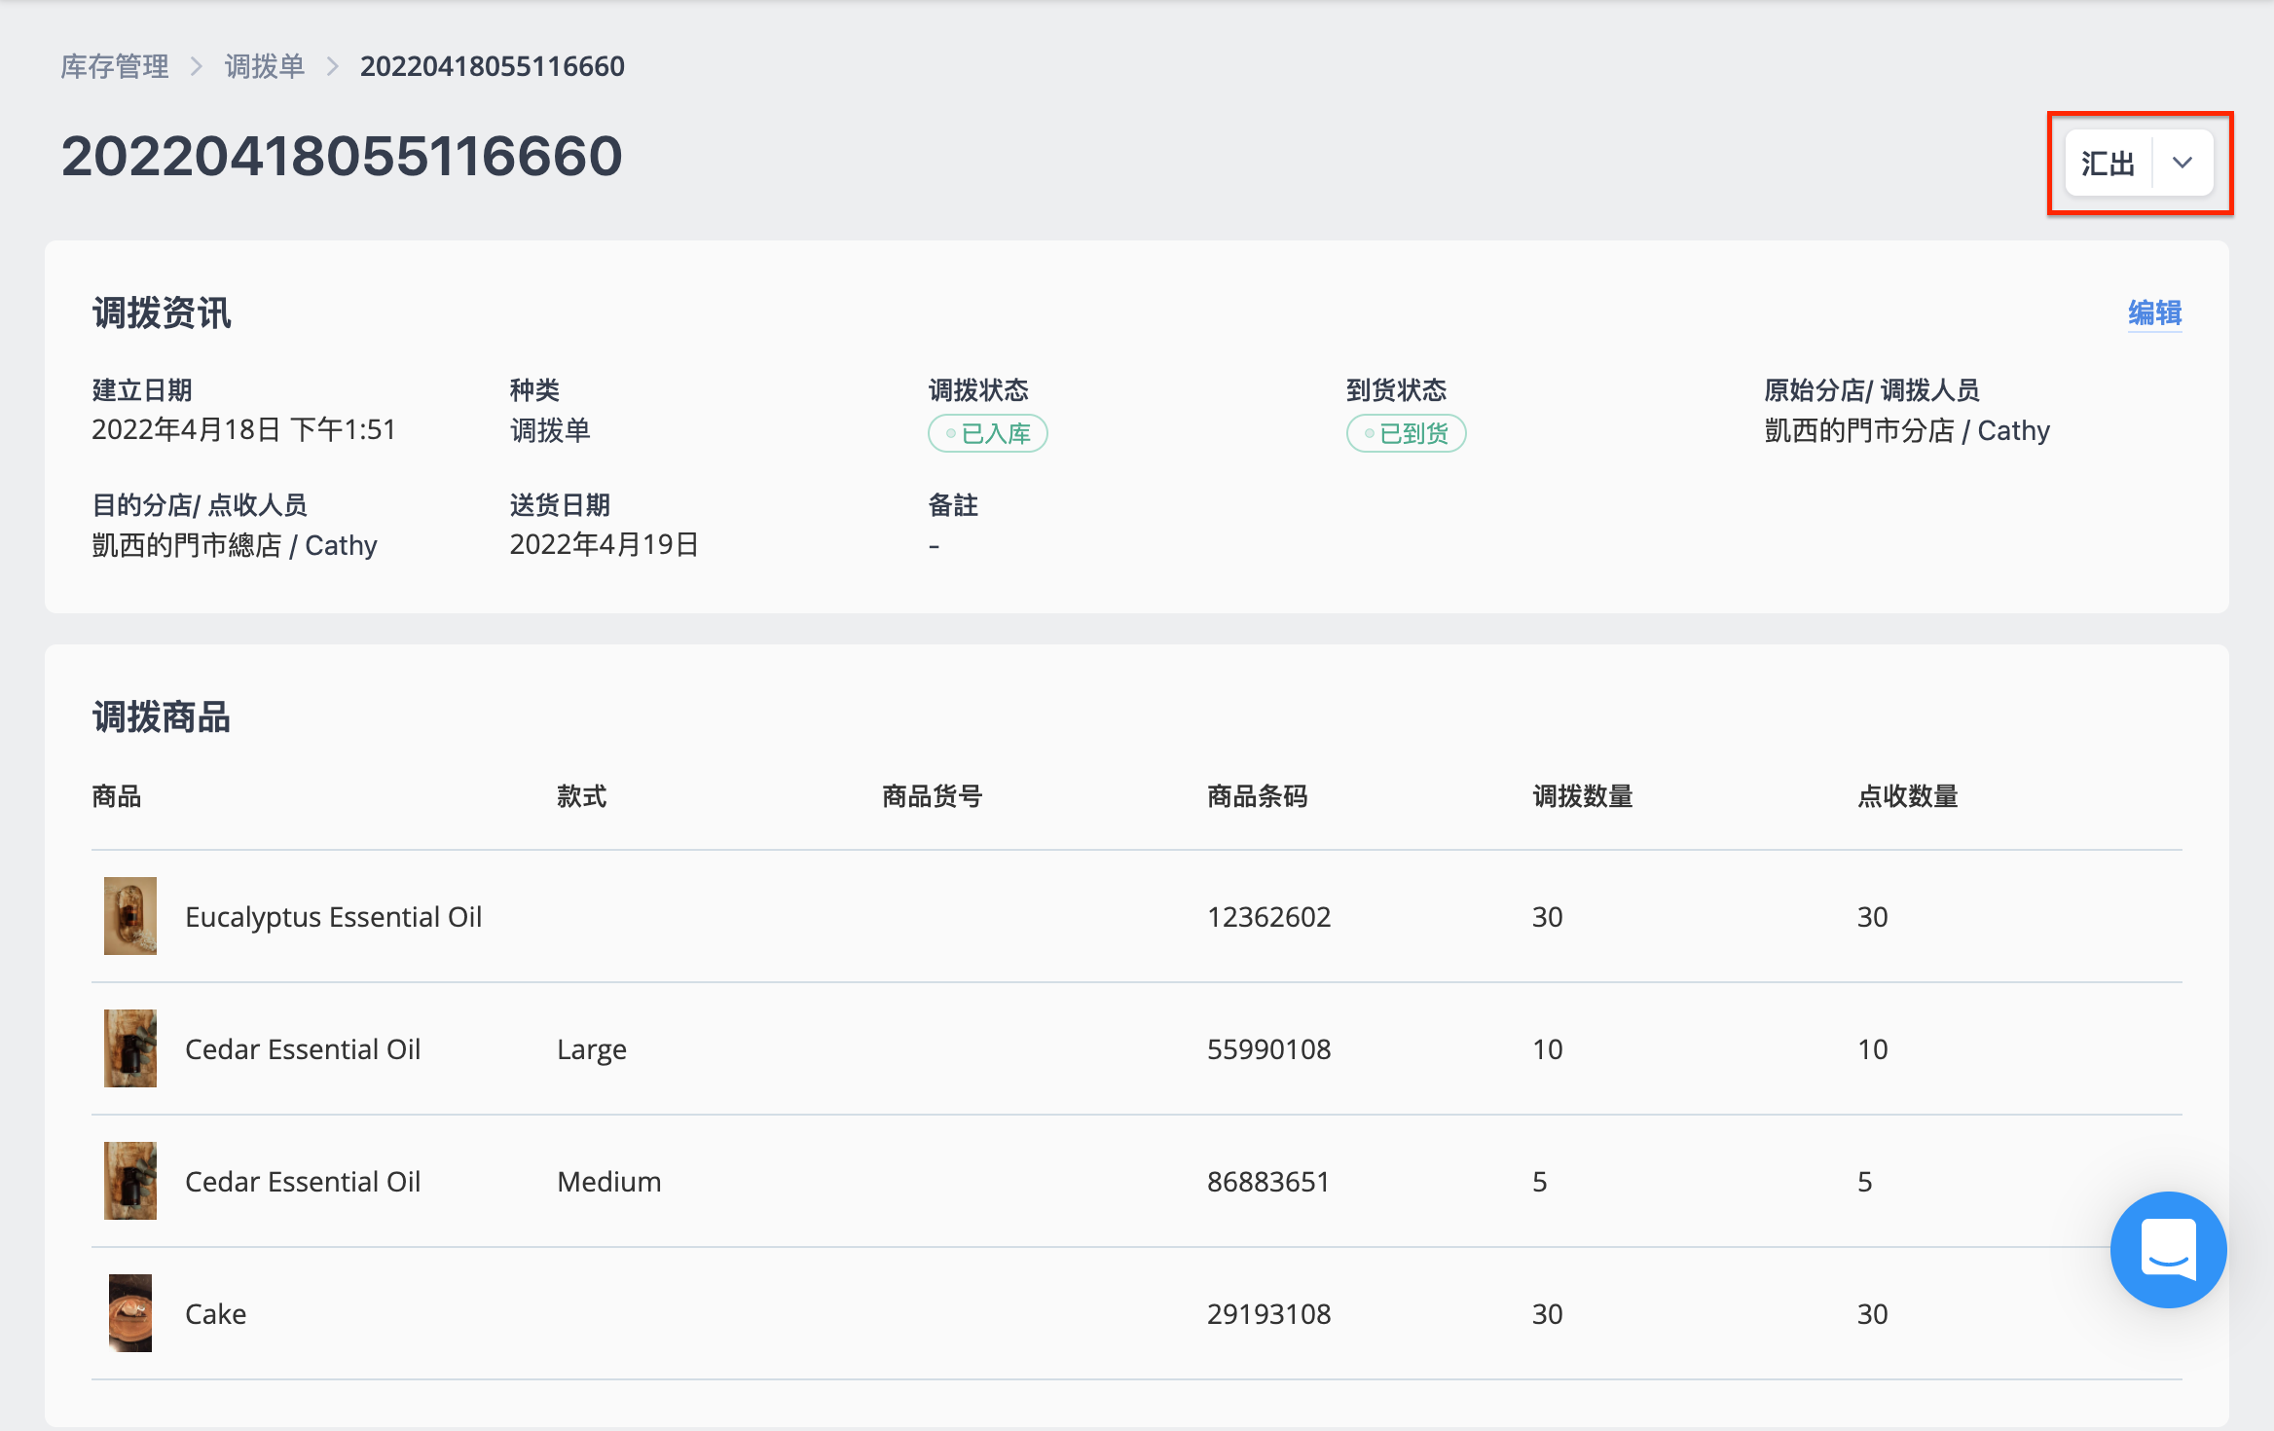
Task: Go to 调拨单 breadcrumb
Action: click(265, 66)
